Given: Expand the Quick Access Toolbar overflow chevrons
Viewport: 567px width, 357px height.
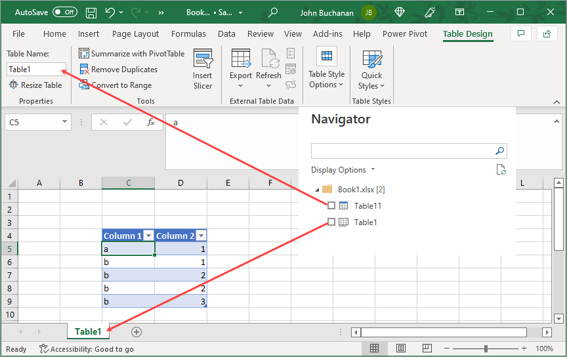Looking at the screenshot, I should click(x=161, y=12).
